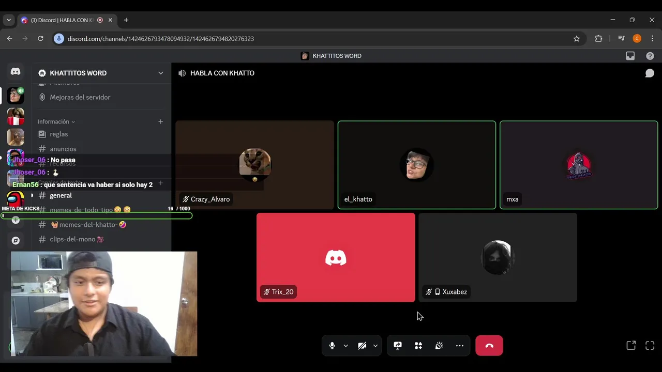Close the Discord browser tab
Image resolution: width=662 pixels, height=372 pixels.
point(110,20)
